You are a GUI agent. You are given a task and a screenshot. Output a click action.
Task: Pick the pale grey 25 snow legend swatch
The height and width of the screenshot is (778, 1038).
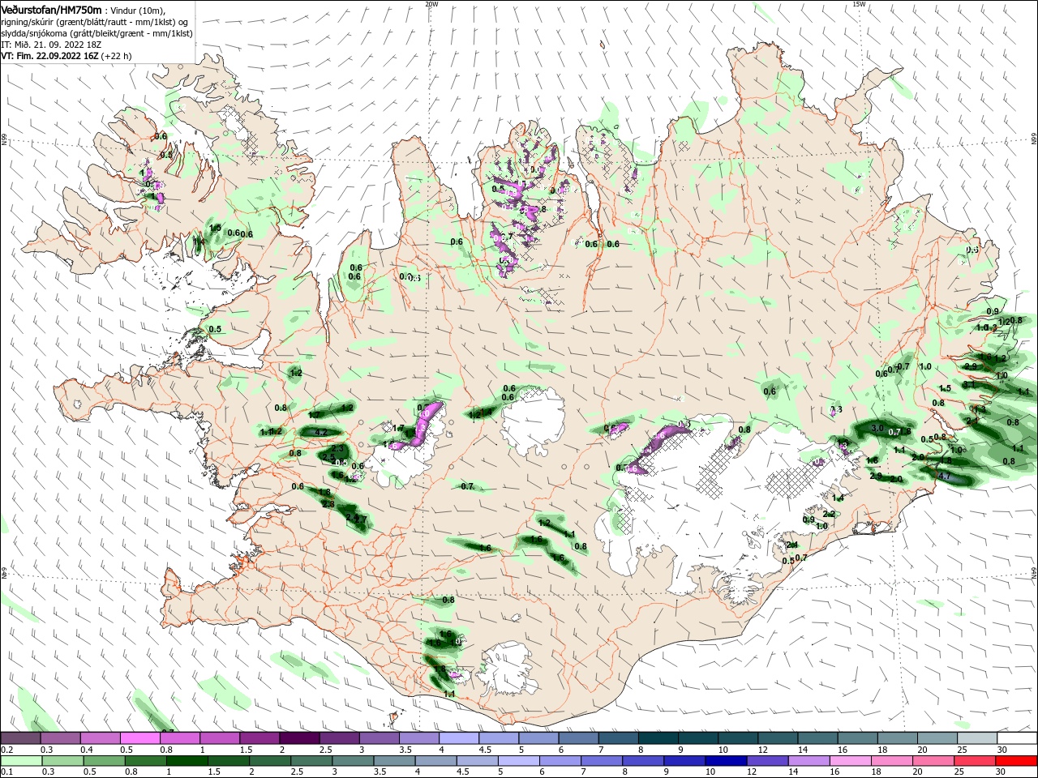coord(977,738)
